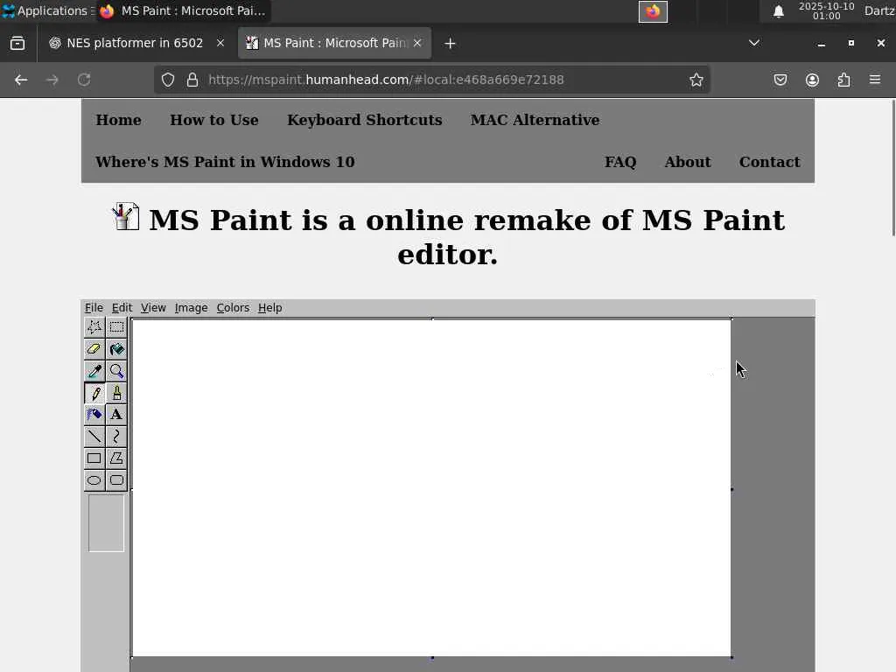The image size is (896, 672).
Task: Close the NES platformer in 6502 tab
Action: [x=220, y=44]
